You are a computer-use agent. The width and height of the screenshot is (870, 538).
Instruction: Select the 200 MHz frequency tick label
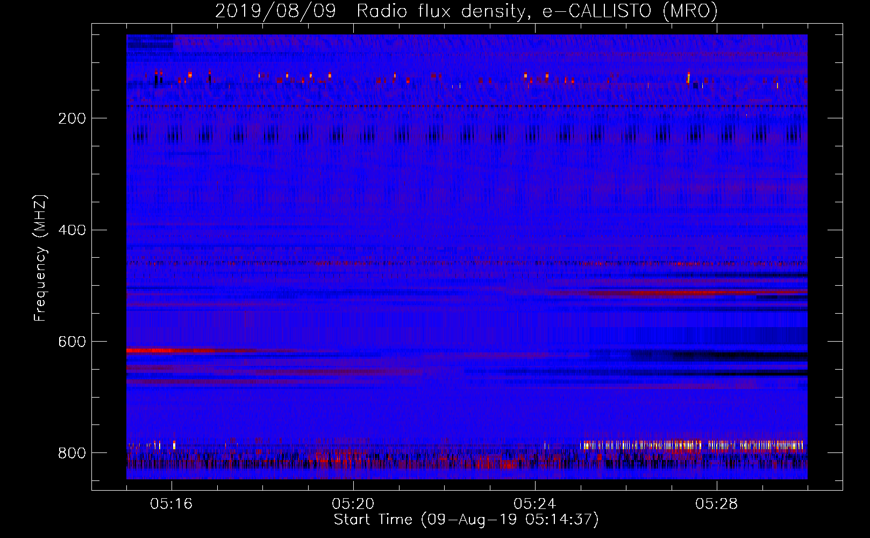tap(72, 118)
